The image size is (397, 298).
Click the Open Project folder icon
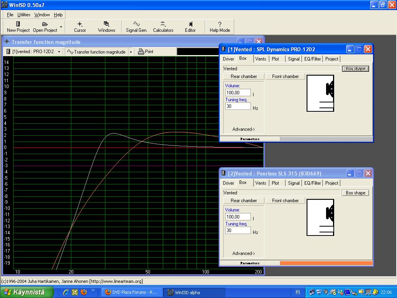coord(45,24)
